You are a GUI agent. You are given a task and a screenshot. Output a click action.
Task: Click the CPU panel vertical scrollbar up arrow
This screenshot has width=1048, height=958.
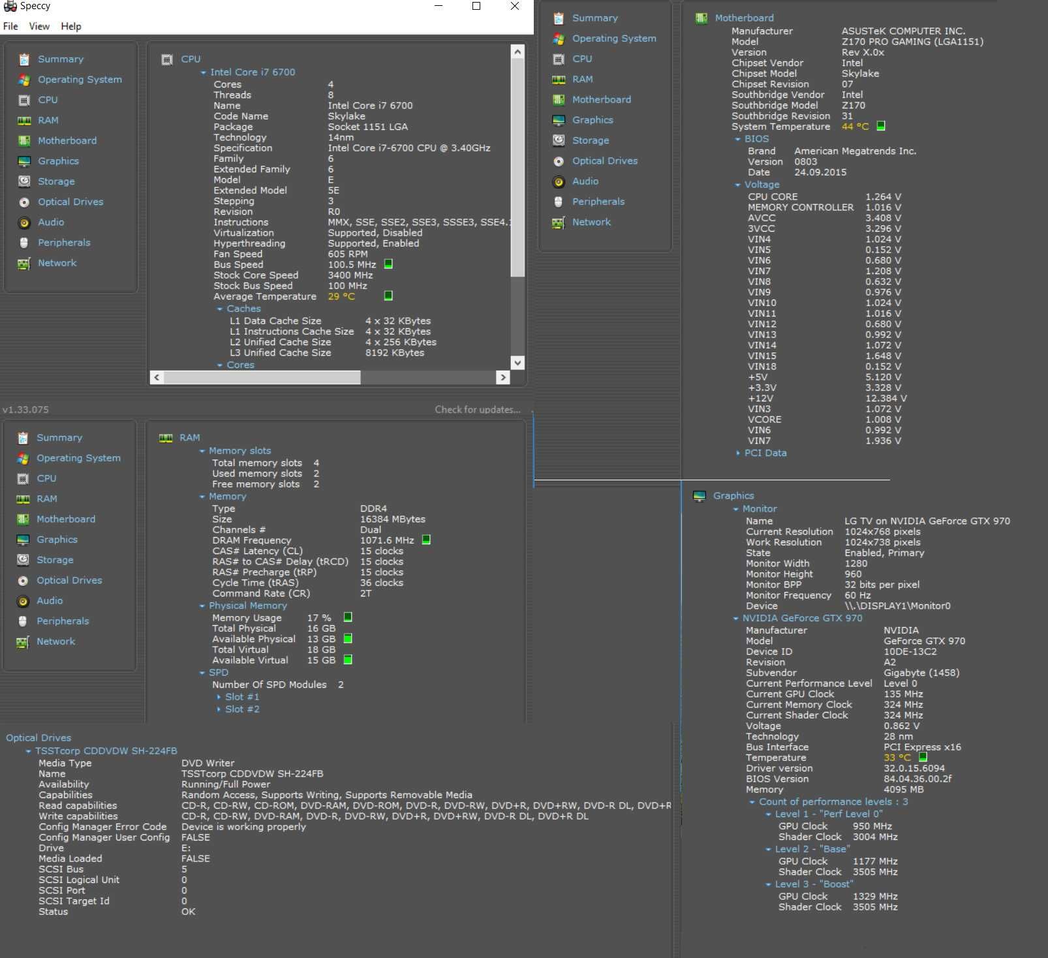point(517,52)
